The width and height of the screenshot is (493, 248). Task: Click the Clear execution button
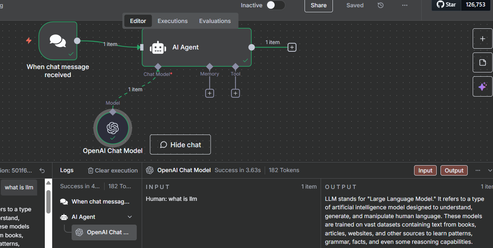113,171
